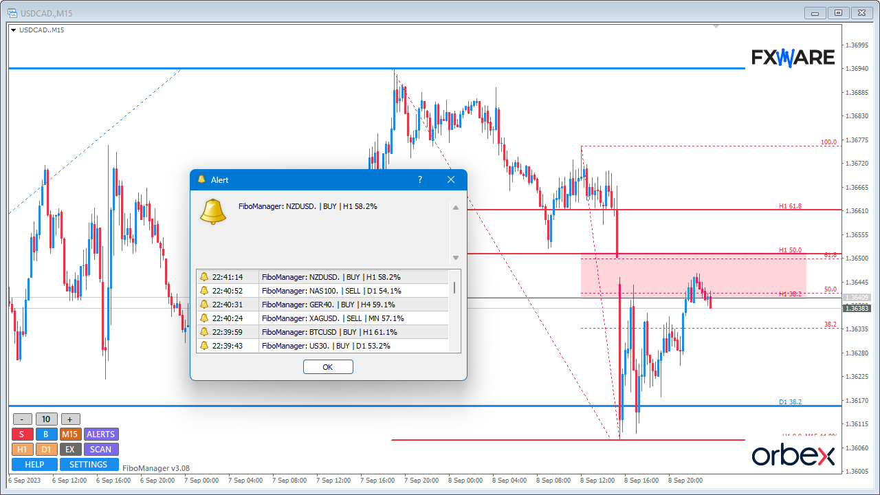
Task: Click the alert list scrollbar thumb
Action: 454,287
